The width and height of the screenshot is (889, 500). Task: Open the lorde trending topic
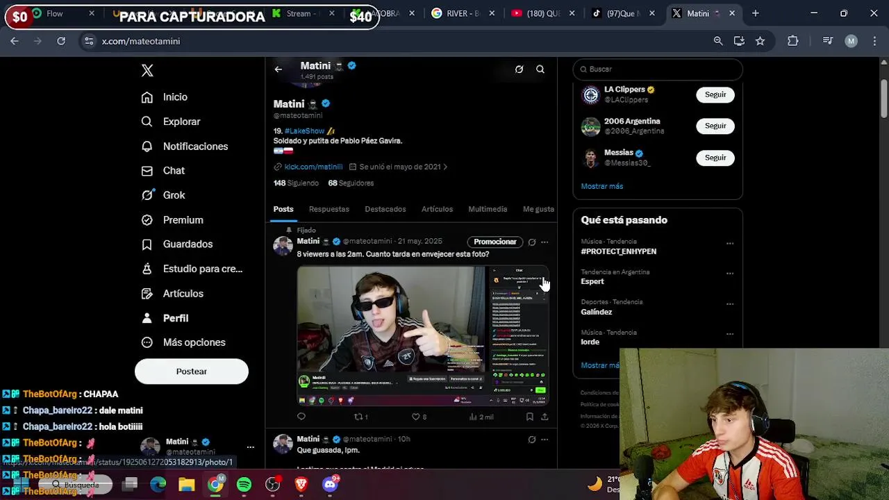tap(590, 342)
